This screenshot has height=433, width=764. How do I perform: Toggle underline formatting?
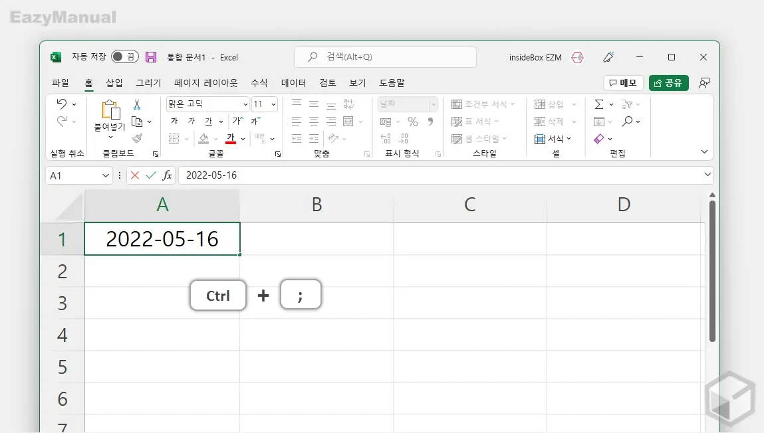point(209,121)
